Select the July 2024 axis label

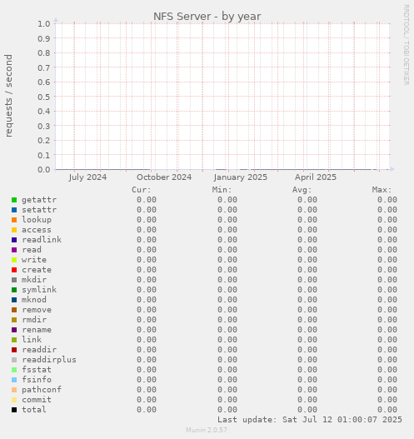coord(87,177)
